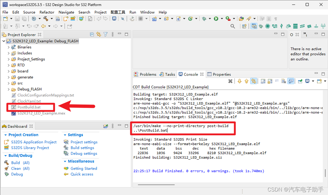Image resolution: width=328 pixels, height=195 pixels.
Task: Expand the RTD folder
Action: 8,65
